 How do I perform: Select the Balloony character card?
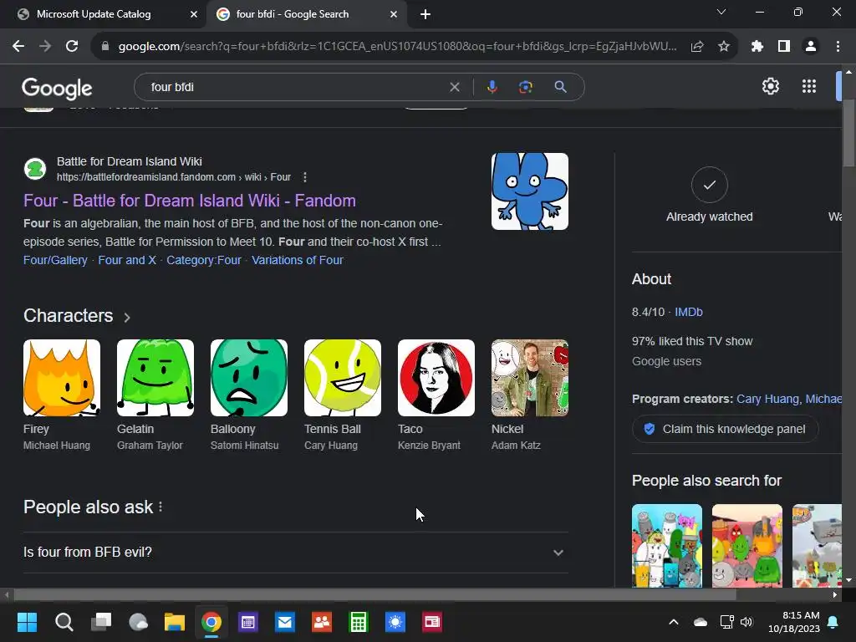[249, 395]
